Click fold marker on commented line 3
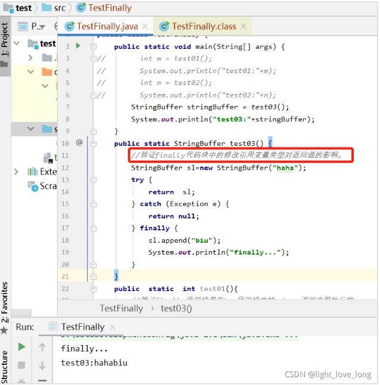The width and height of the screenshot is (380, 385). (94, 58)
